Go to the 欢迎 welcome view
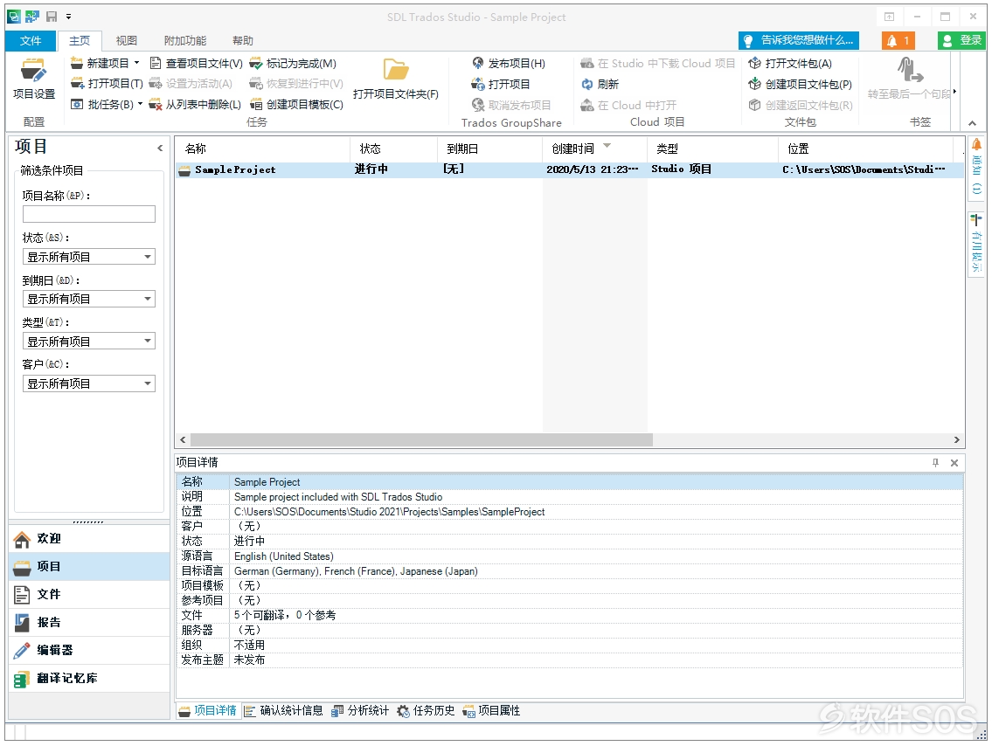Screen dimensions: 992x746 tap(89, 539)
